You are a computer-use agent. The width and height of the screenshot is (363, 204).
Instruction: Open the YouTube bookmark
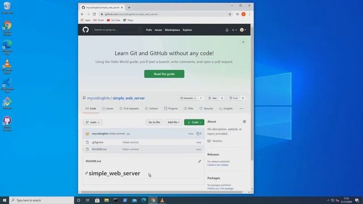(x=113, y=20)
